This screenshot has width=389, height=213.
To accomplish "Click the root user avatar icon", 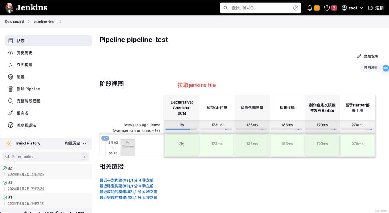I will point(344,8).
